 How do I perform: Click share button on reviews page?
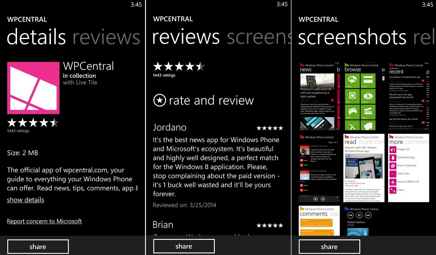[x=184, y=246]
